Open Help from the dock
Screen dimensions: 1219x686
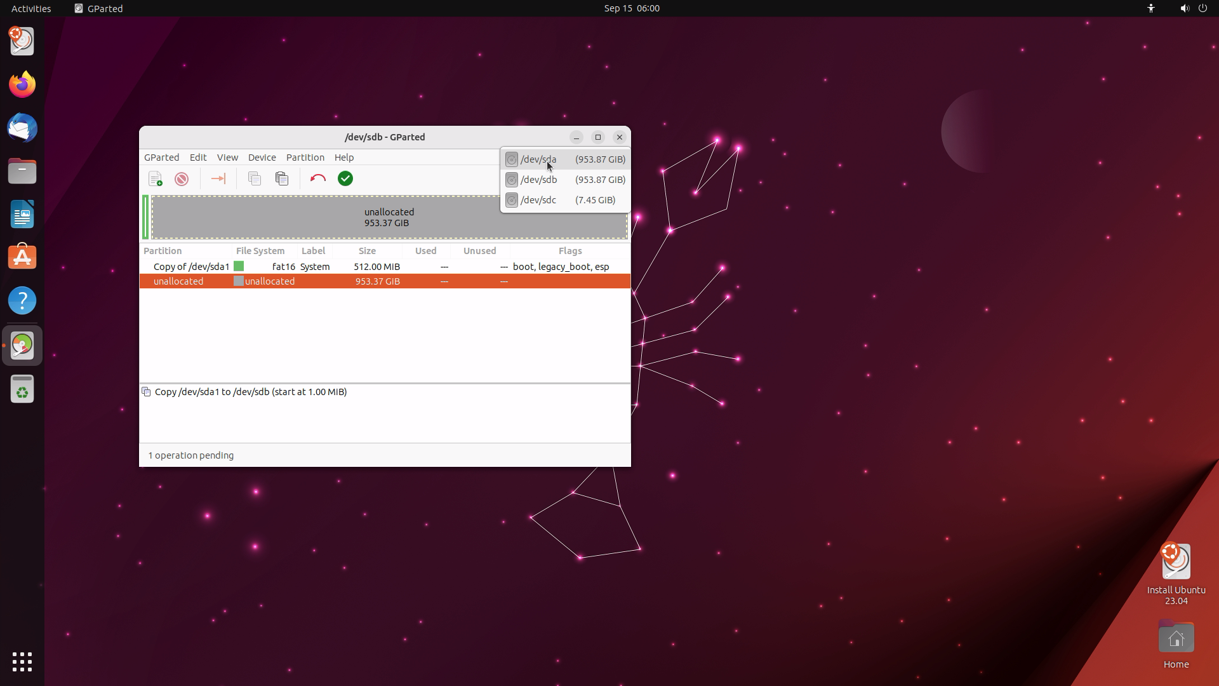pos(22,300)
